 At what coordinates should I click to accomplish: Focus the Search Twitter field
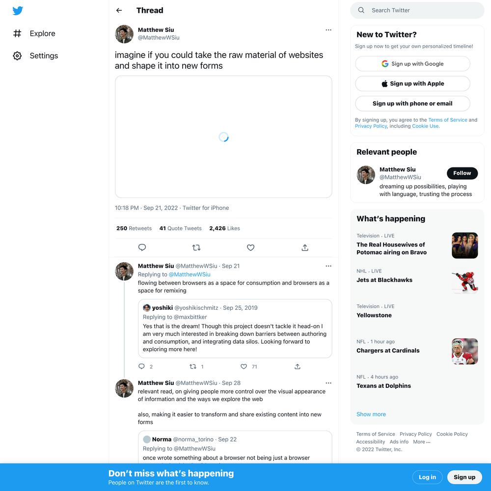pyautogui.click(x=417, y=10)
